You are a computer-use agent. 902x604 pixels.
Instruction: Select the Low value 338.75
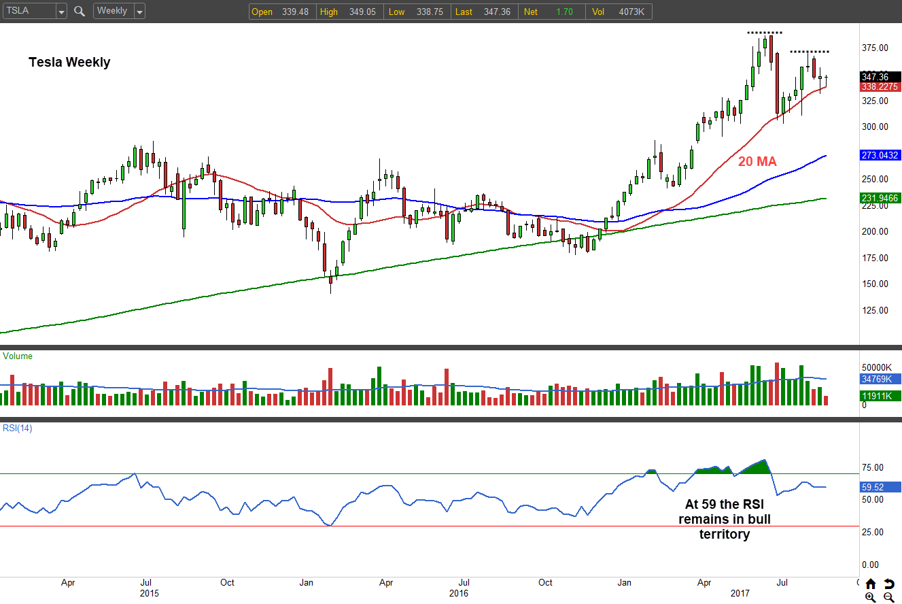coord(430,12)
